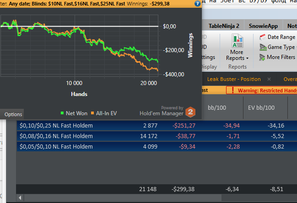Click the -8,51 total EV bb/100 value
The width and height of the screenshot is (297, 203).
click(x=276, y=189)
